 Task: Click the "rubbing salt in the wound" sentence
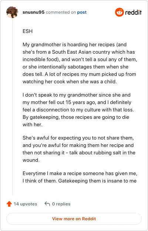79,156
